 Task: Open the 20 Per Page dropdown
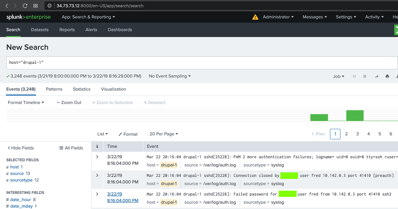(163, 134)
